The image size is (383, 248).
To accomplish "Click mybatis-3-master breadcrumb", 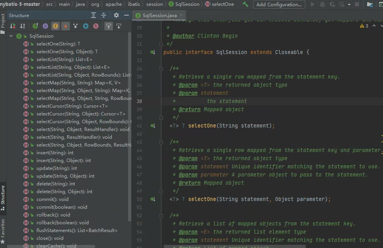I will pos(20,4).
